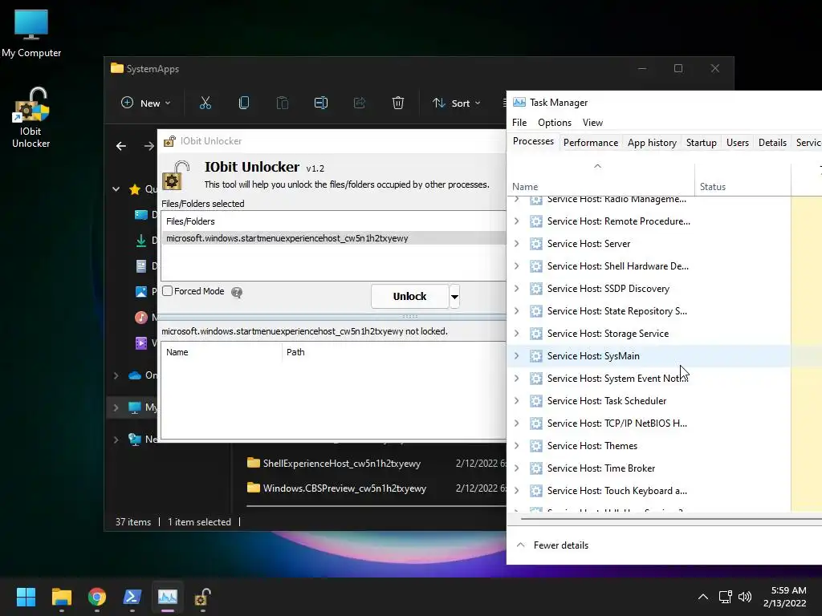
Task: Select Service Host: TCP/IP NetBIOS row
Action: 649,423
